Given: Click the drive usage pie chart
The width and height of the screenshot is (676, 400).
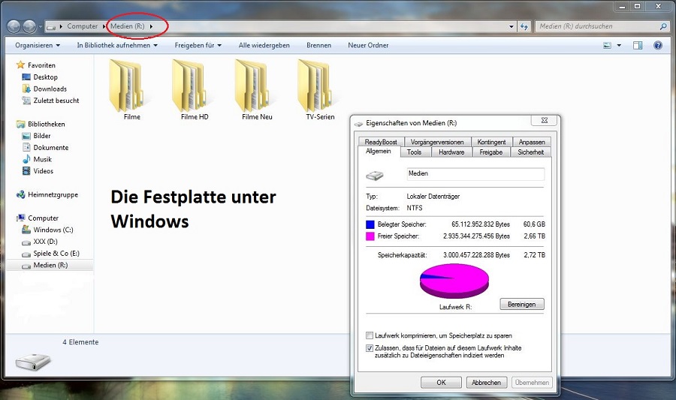Looking at the screenshot, I should coord(454,281).
